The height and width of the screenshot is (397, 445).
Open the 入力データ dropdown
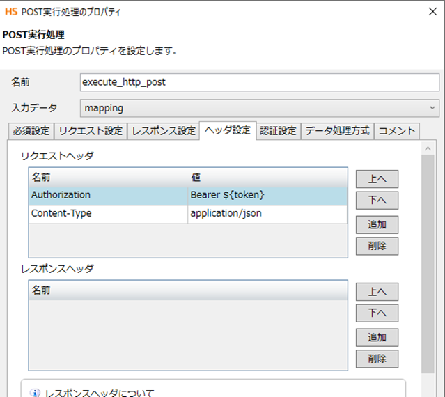pyautogui.click(x=259, y=108)
